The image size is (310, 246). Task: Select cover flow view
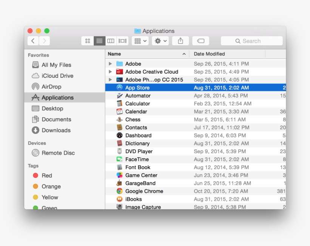pos(122,41)
